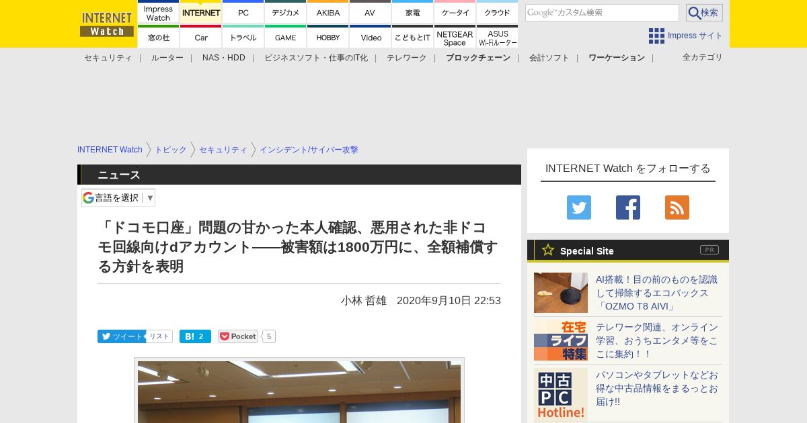Click author name 小林 哲雄
Screen dimensions: 807x423
pyautogui.click(x=364, y=301)
